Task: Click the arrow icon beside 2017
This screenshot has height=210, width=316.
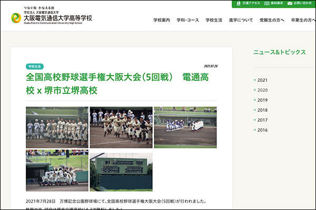Action: click(x=255, y=120)
